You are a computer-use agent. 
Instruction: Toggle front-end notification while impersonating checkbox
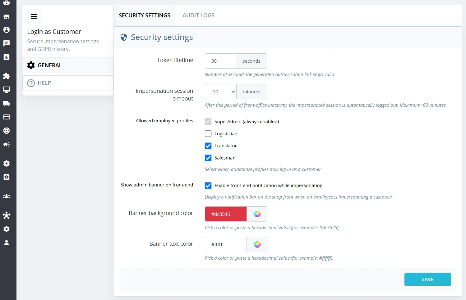(x=208, y=186)
